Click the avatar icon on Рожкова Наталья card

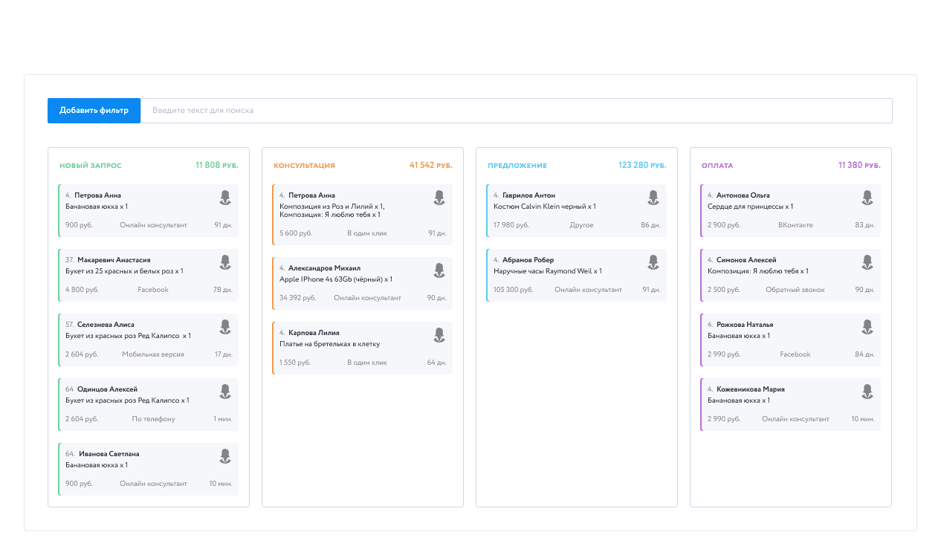click(867, 327)
